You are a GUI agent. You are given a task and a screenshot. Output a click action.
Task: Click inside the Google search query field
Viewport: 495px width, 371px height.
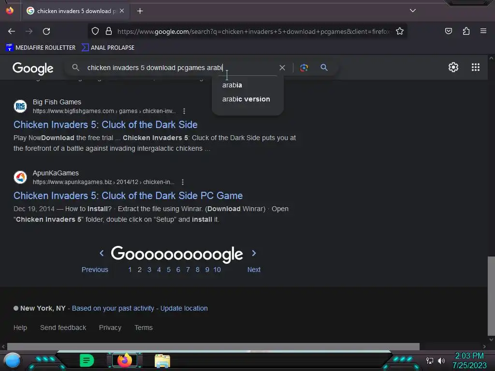pyautogui.click(x=180, y=68)
